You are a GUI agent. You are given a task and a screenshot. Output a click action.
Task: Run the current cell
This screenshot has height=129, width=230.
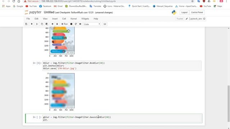(65, 24)
